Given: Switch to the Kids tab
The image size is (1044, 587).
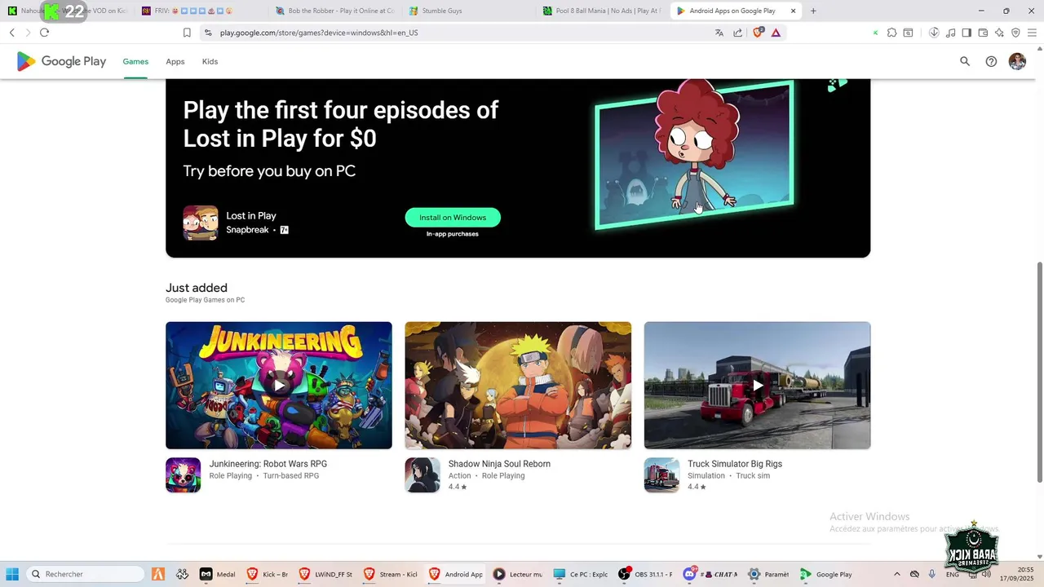Looking at the screenshot, I should point(210,61).
